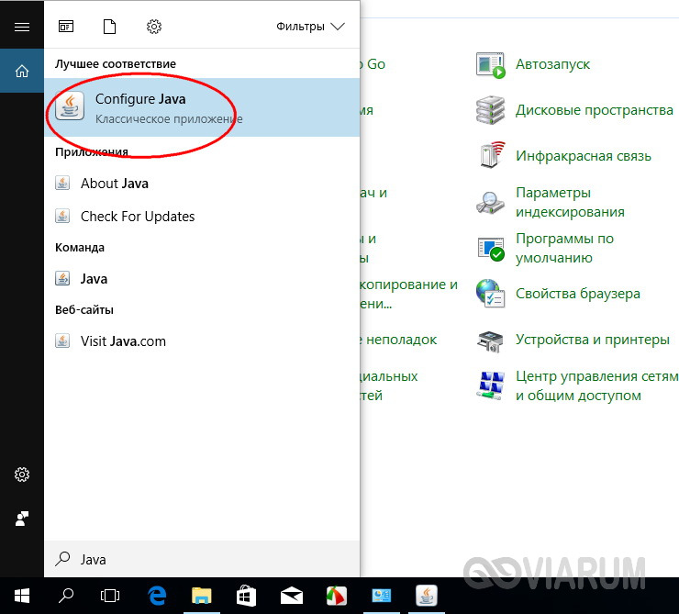Open the Windows Start button
This screenshot has height=614, width=679.
[22, 596]
